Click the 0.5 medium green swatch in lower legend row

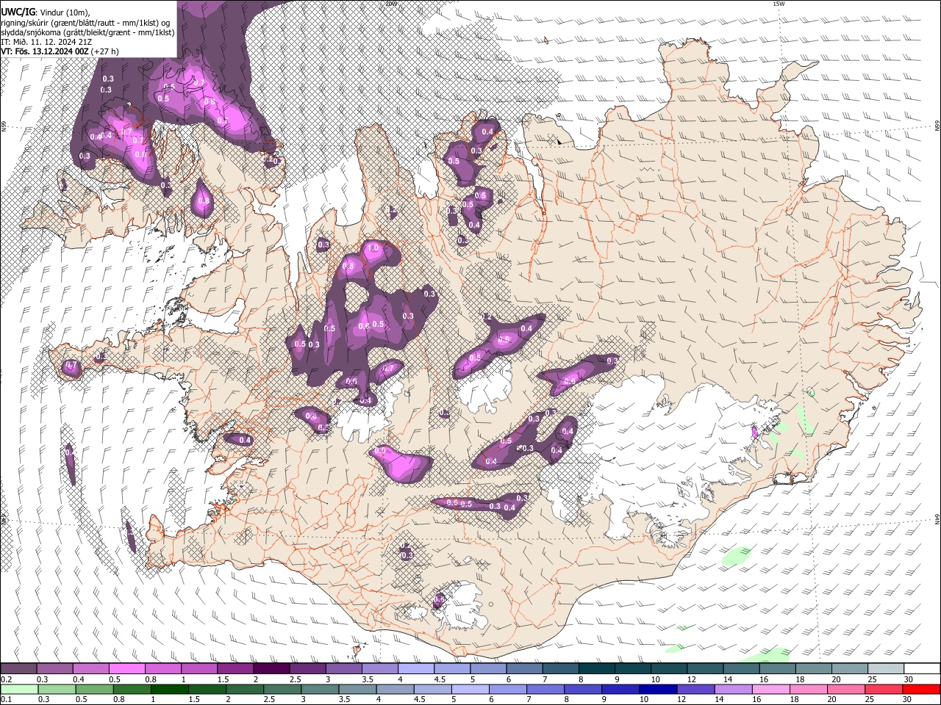tap(96, 689)
